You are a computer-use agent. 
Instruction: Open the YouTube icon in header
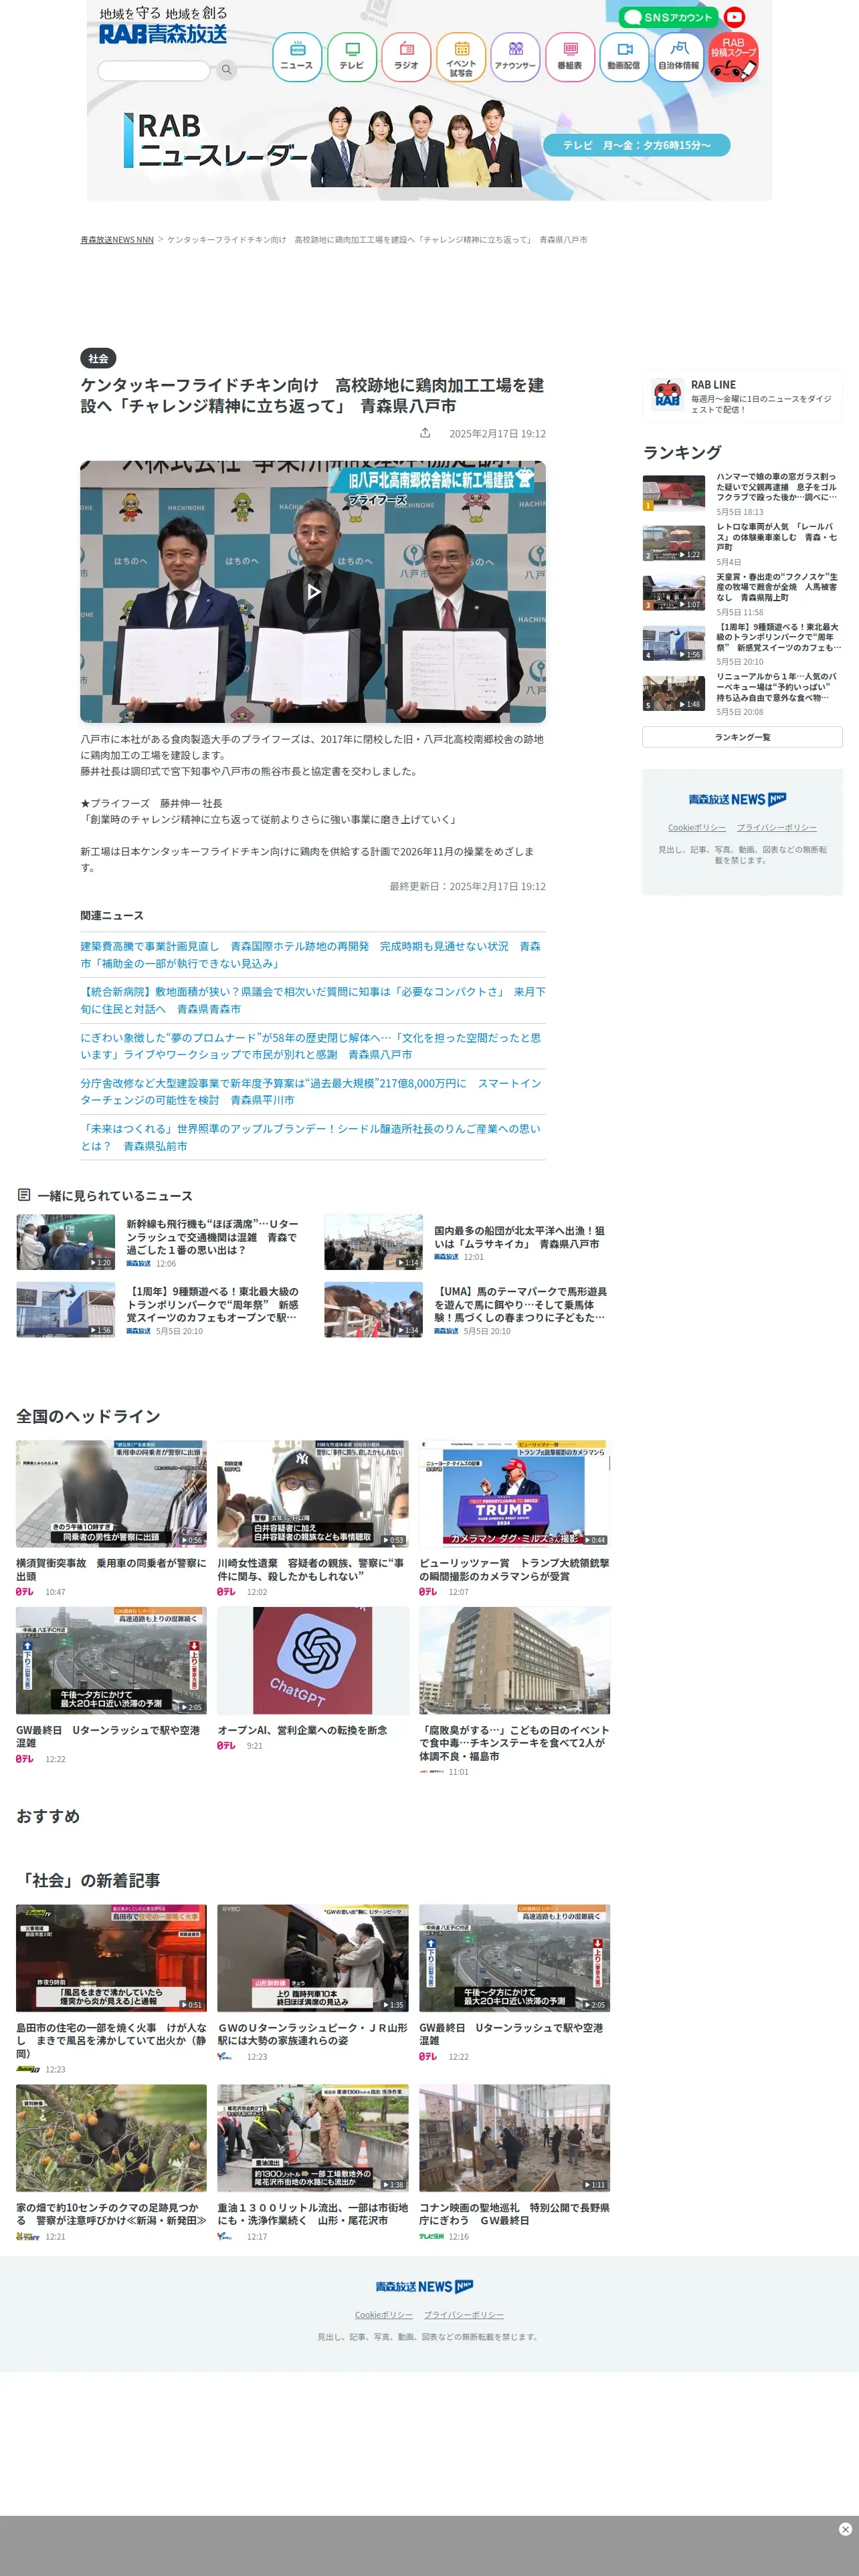coord(735,17)
